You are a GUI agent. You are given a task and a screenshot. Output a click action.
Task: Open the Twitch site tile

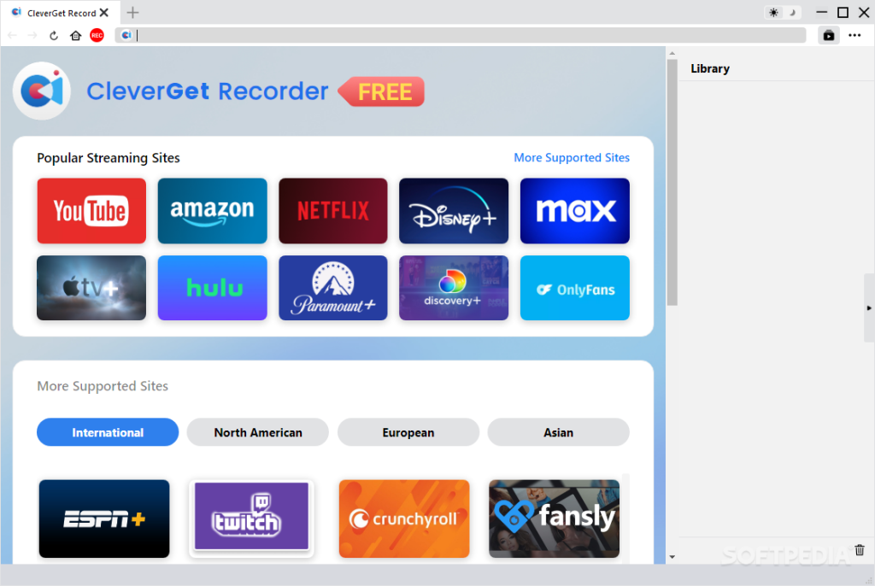click(x=251, y=519)
